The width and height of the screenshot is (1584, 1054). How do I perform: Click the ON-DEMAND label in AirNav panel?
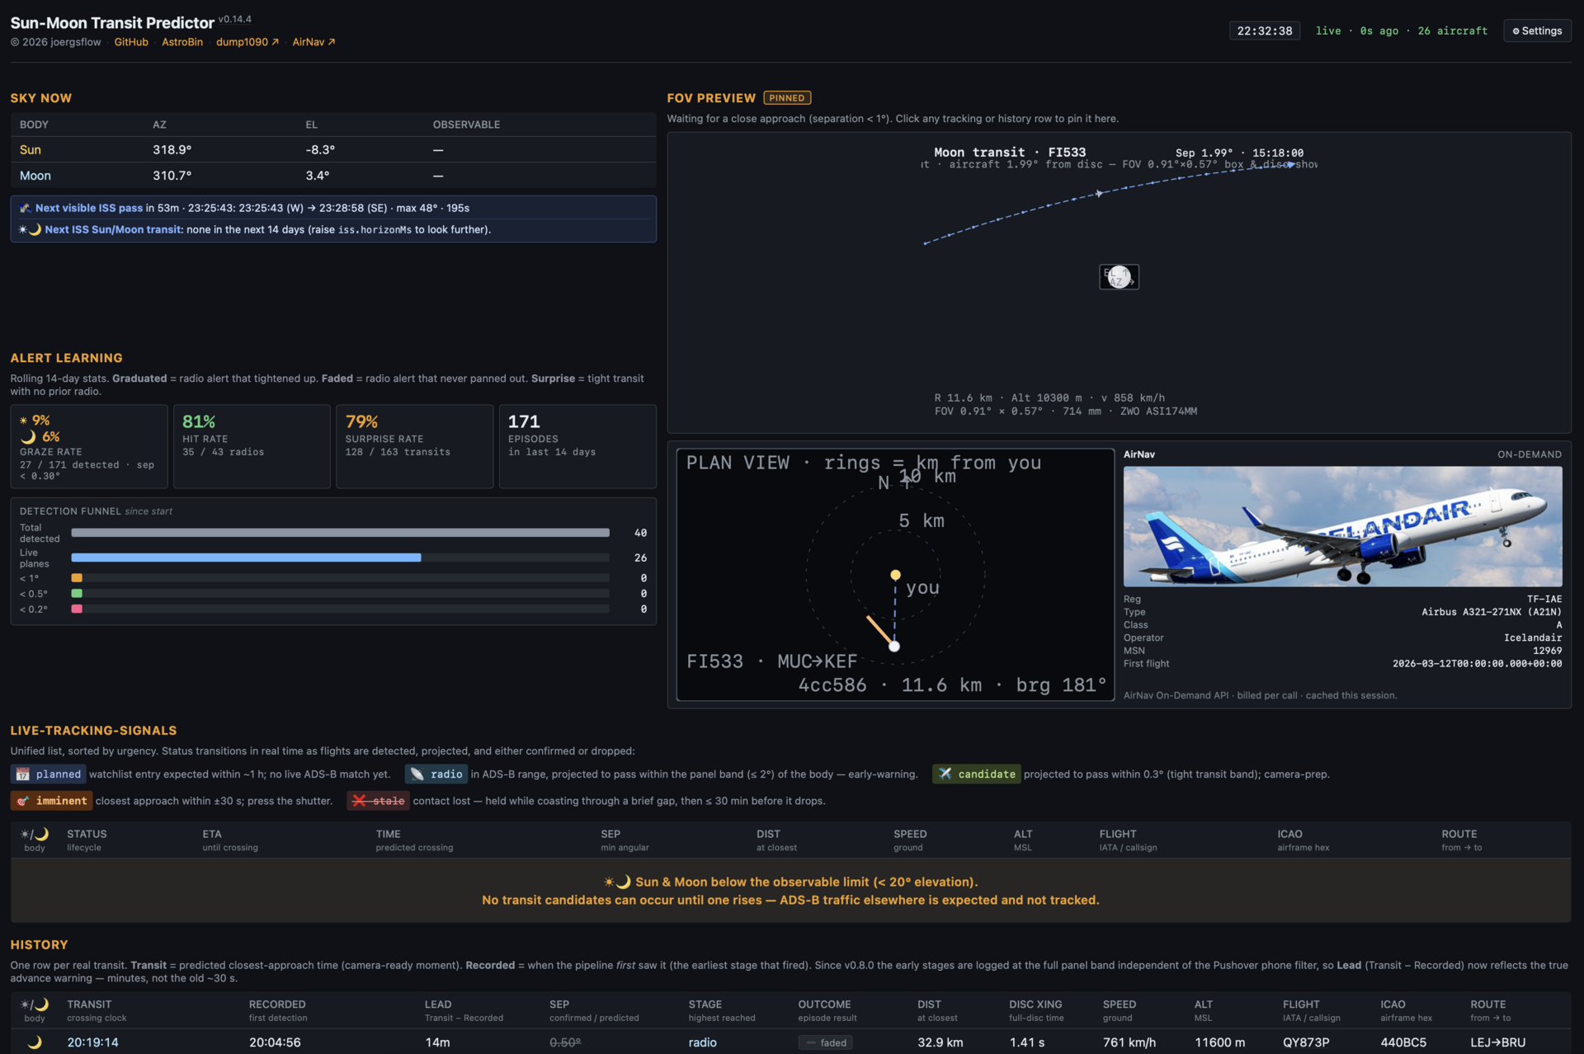1530,454
